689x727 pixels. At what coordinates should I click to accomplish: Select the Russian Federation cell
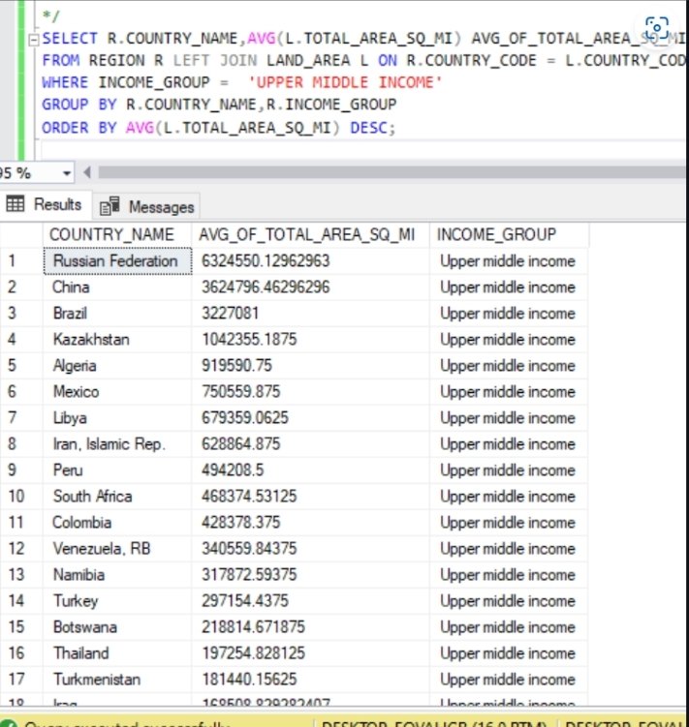pos(117,261)
